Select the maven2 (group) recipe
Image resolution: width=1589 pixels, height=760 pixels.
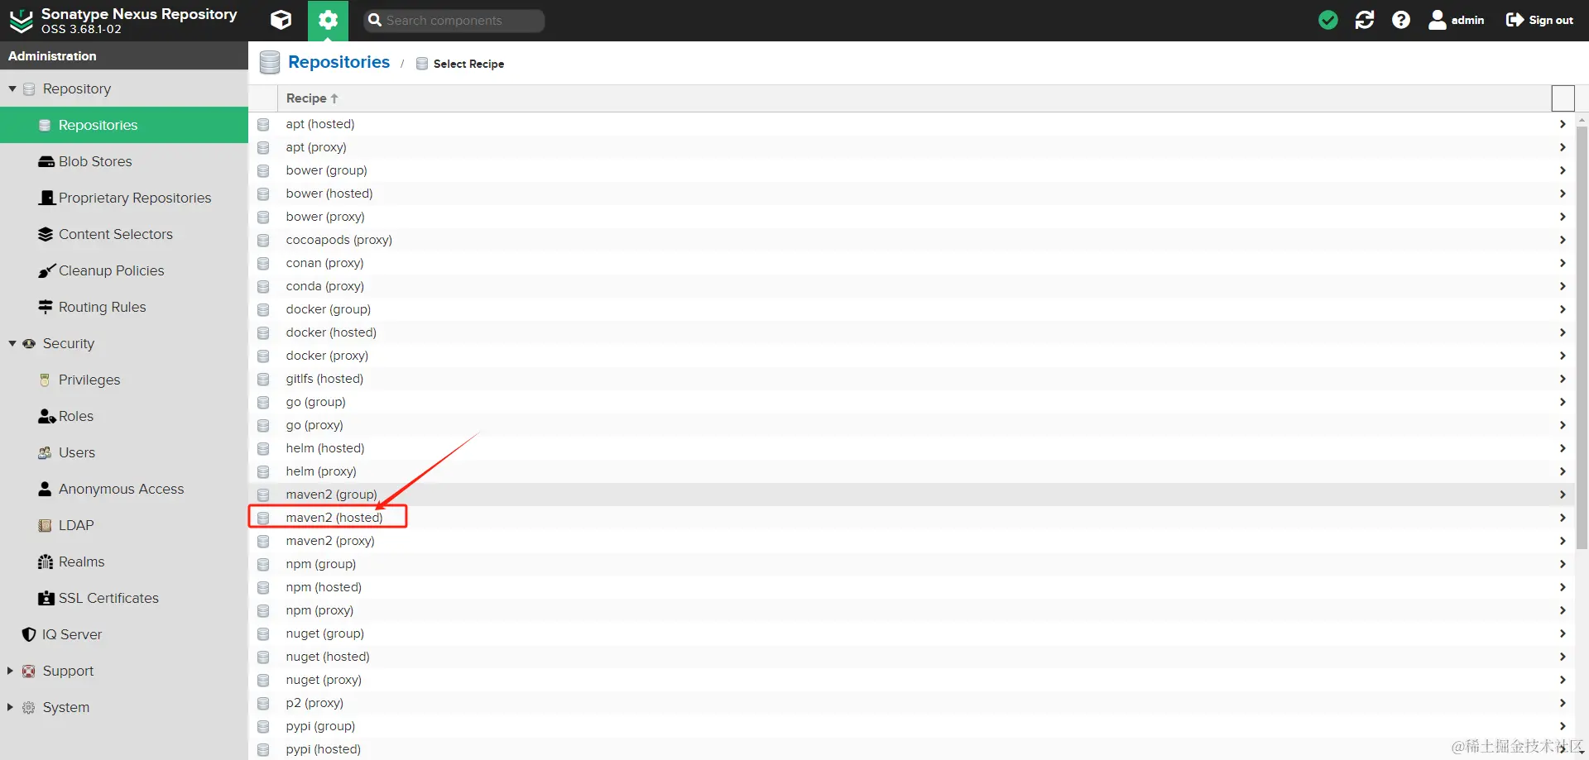[x=910, y=495]
